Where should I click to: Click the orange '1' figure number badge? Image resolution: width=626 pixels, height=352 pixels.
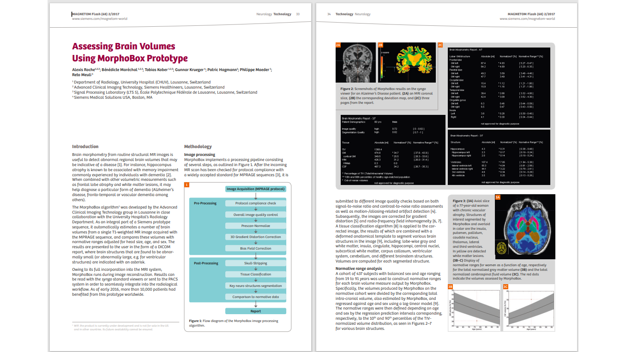(187, 185)
